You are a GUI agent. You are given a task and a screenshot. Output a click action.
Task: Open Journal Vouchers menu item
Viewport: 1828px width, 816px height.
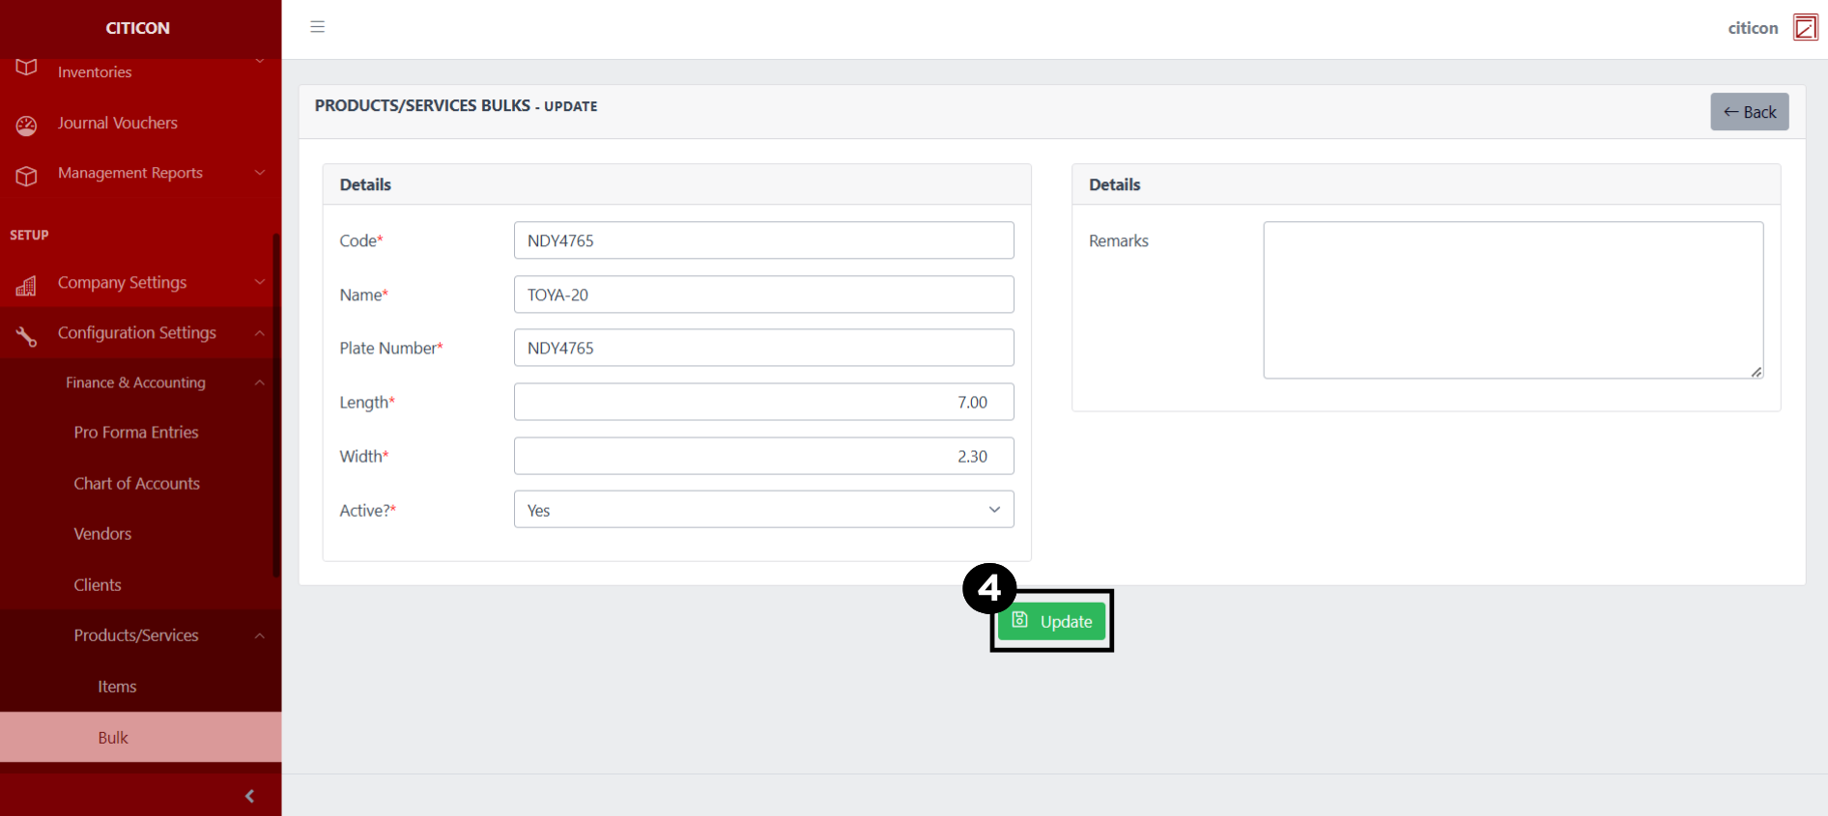pos(117,123)
